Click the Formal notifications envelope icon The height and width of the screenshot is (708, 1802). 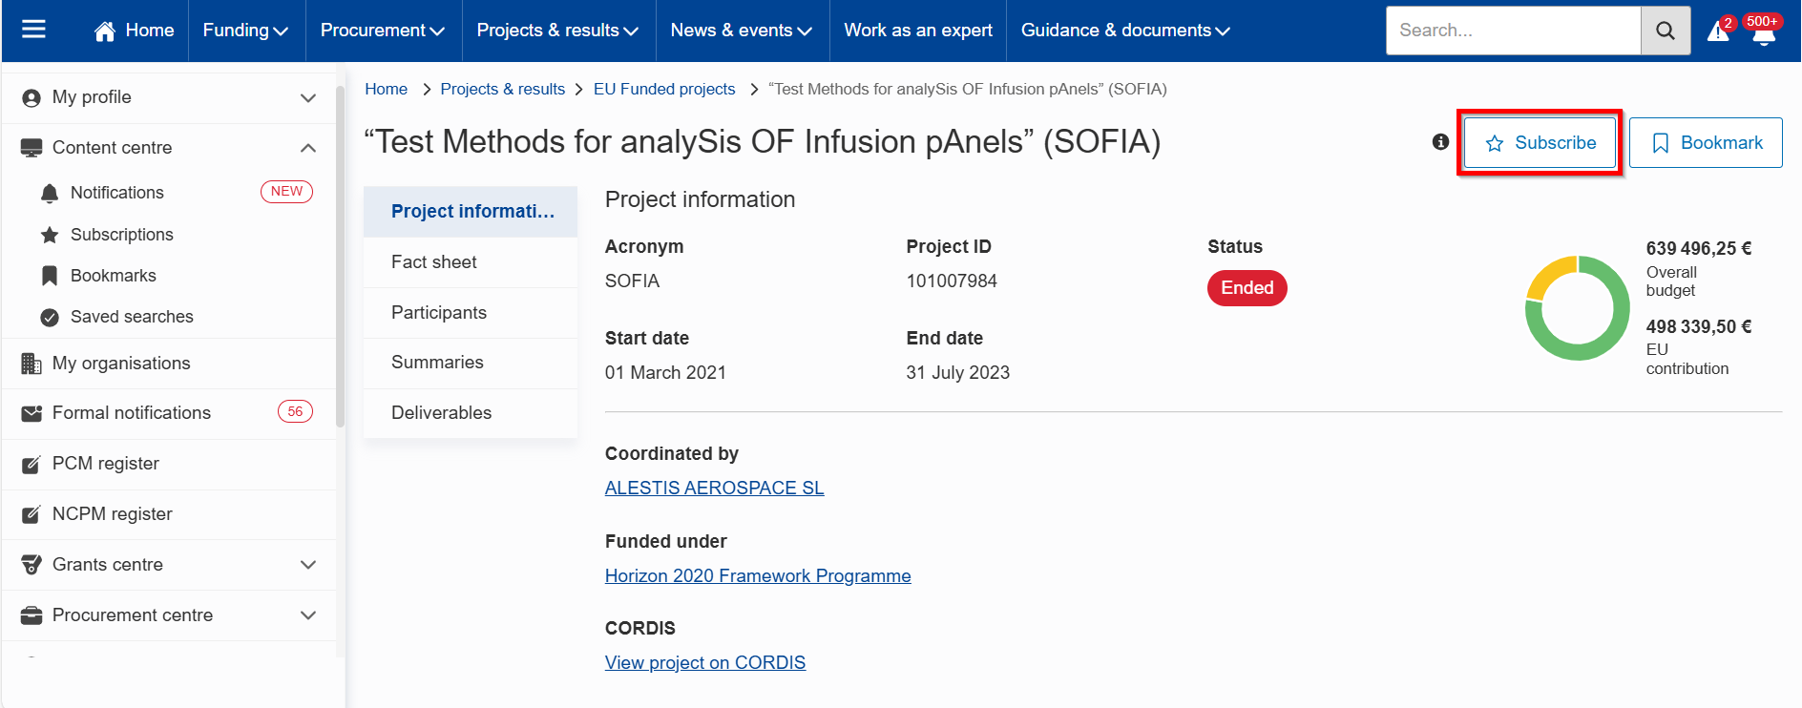pos(31,413)
